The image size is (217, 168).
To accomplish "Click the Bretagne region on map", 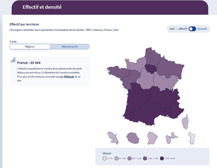I will click(118, 72).
